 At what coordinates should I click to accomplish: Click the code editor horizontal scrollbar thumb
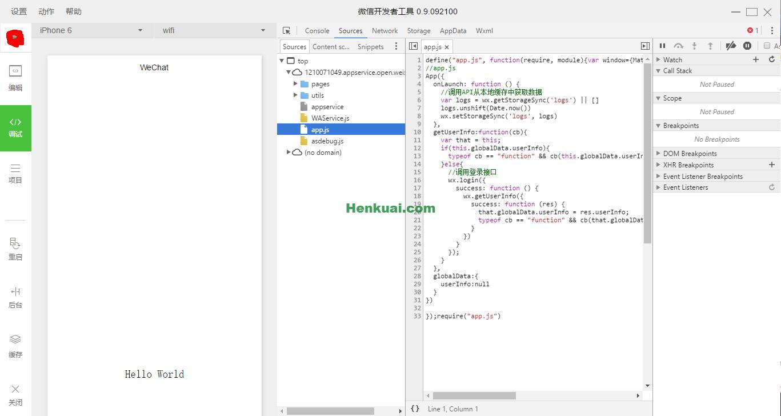coord(474,395)
